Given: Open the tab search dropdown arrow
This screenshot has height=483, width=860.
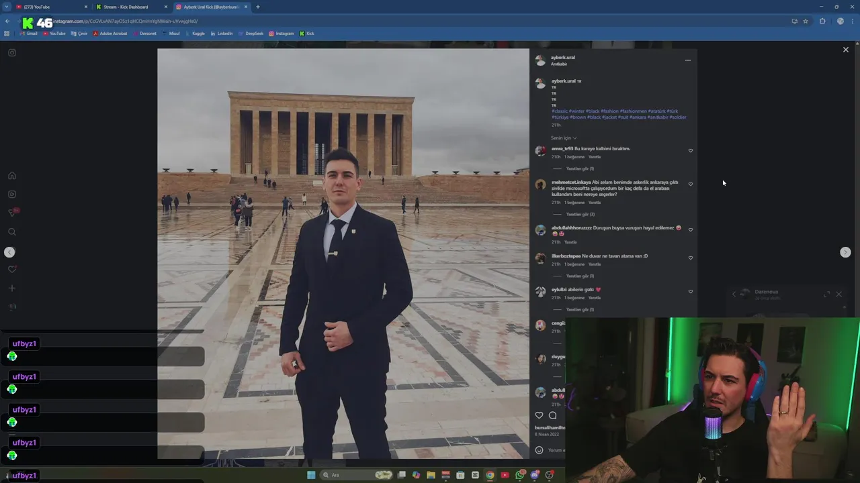Looking at the screenshot, I should pyautogui.click(x=6, y=7).
